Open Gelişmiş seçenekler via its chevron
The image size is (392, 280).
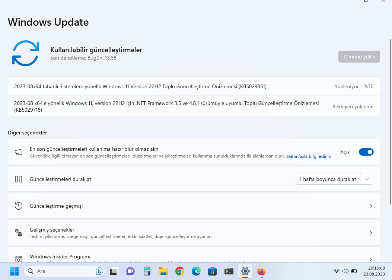click(x=371, y=232)
